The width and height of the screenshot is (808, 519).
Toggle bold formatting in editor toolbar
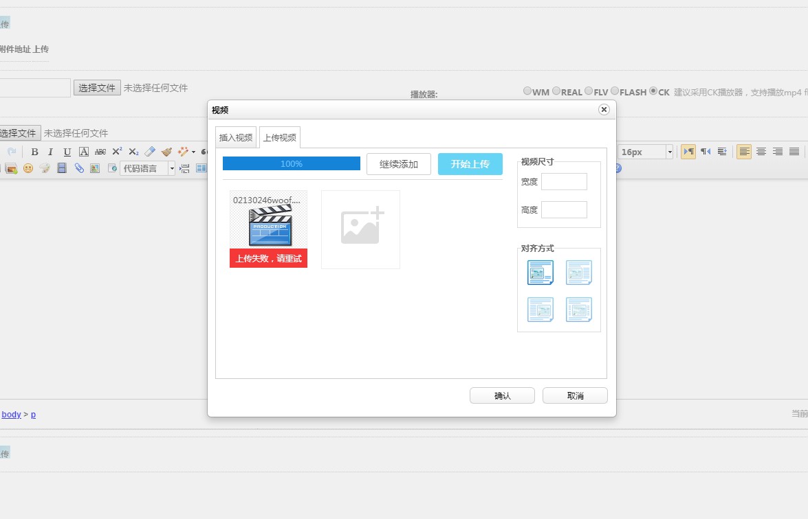(x=34, y=152)
